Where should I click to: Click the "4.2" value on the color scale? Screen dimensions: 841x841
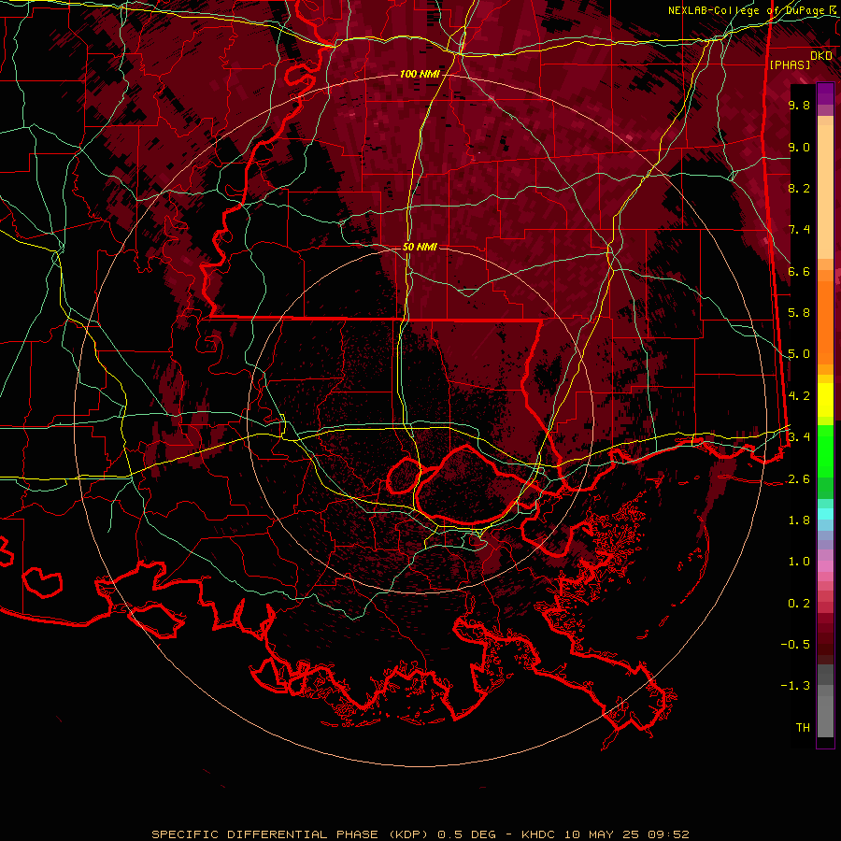[799, 396]
